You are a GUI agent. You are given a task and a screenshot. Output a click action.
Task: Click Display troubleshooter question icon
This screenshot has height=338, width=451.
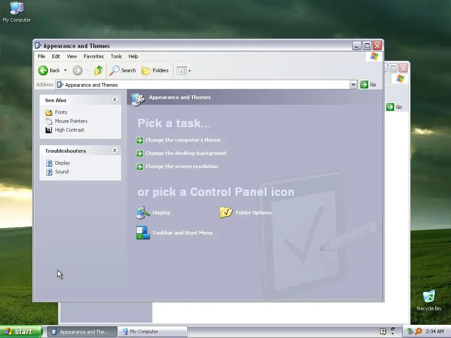49,163
